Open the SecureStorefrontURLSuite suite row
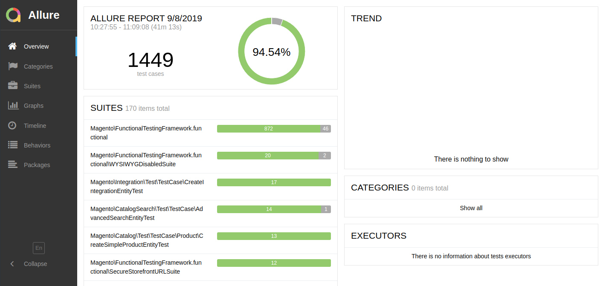603x286 pixels. tap(211, 267)
